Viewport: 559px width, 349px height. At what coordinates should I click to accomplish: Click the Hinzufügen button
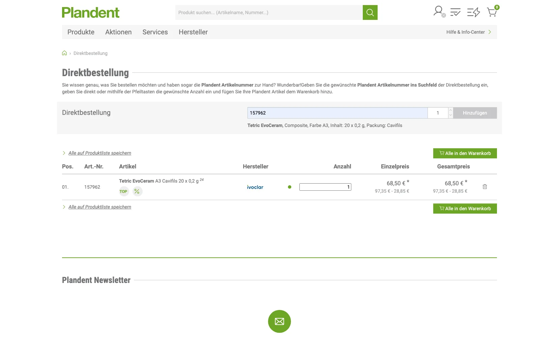pyautogui.click(x=475, y=113)
